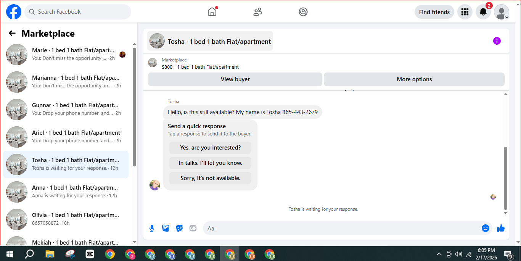Attach a photo using the image icon
The image size is (521, 261).
(x=166, y=228)
